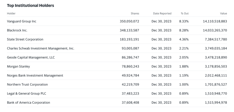The width and height of the screenshot is (234, 112).
Task: Click the Holder column header
Action: (x=11, y=14)
